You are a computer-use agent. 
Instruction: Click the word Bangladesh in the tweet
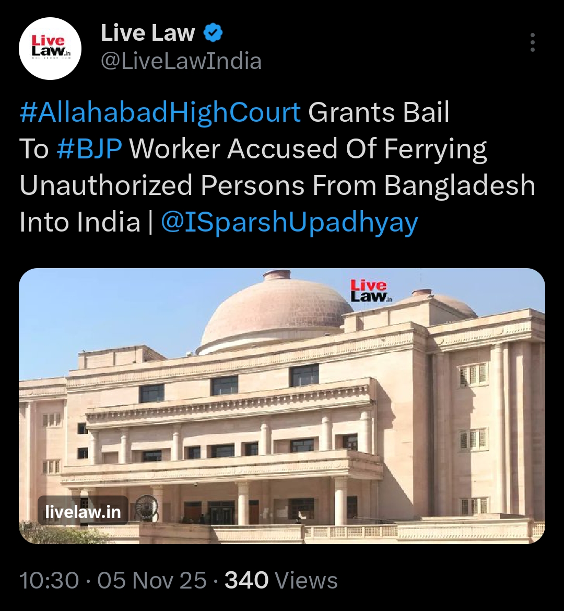460,186
